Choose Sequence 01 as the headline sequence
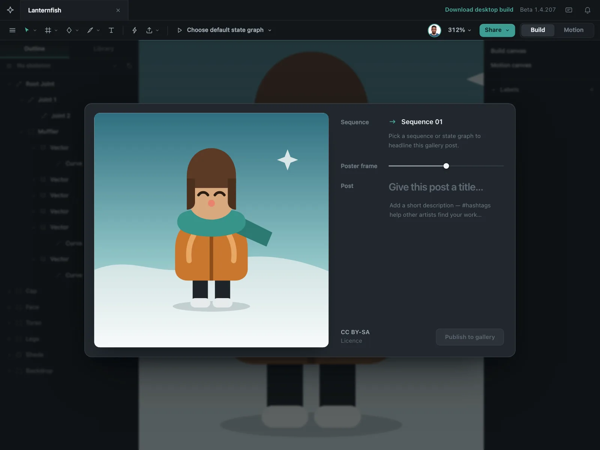Screen dimensions: 600x450 click(422, 122)
